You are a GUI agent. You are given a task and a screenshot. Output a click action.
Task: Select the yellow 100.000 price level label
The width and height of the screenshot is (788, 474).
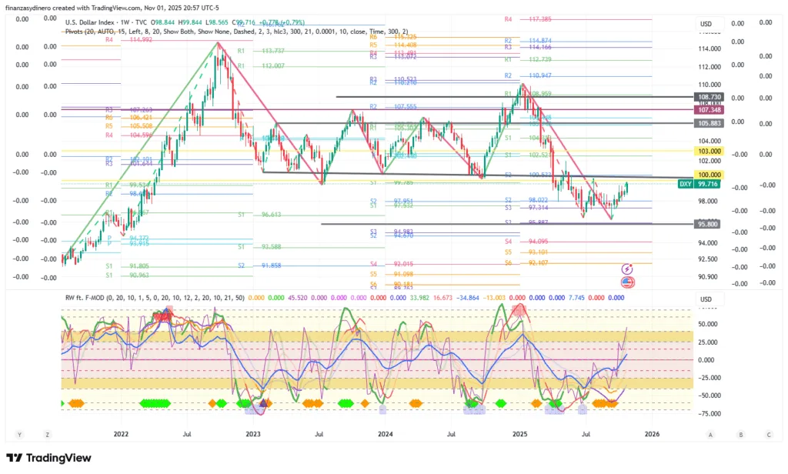[x=708, y=175]
